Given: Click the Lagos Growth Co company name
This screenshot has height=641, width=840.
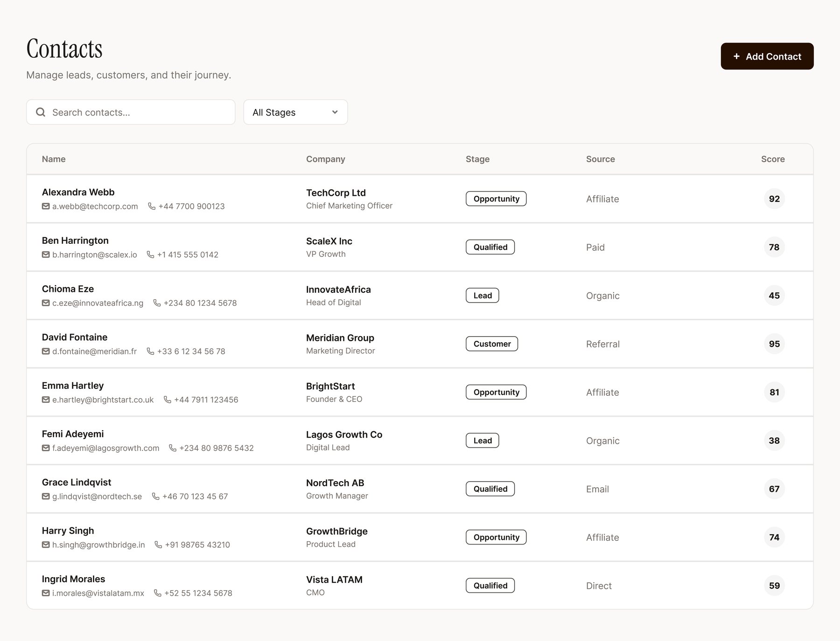Looking at the screenshot, I should [x=344, y=434].
